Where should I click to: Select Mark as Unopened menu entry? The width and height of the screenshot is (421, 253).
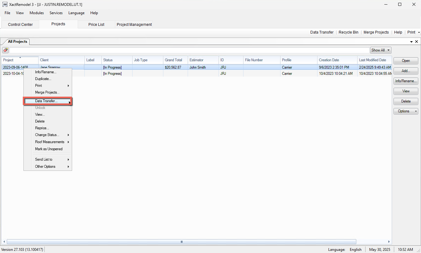[48, 149]
